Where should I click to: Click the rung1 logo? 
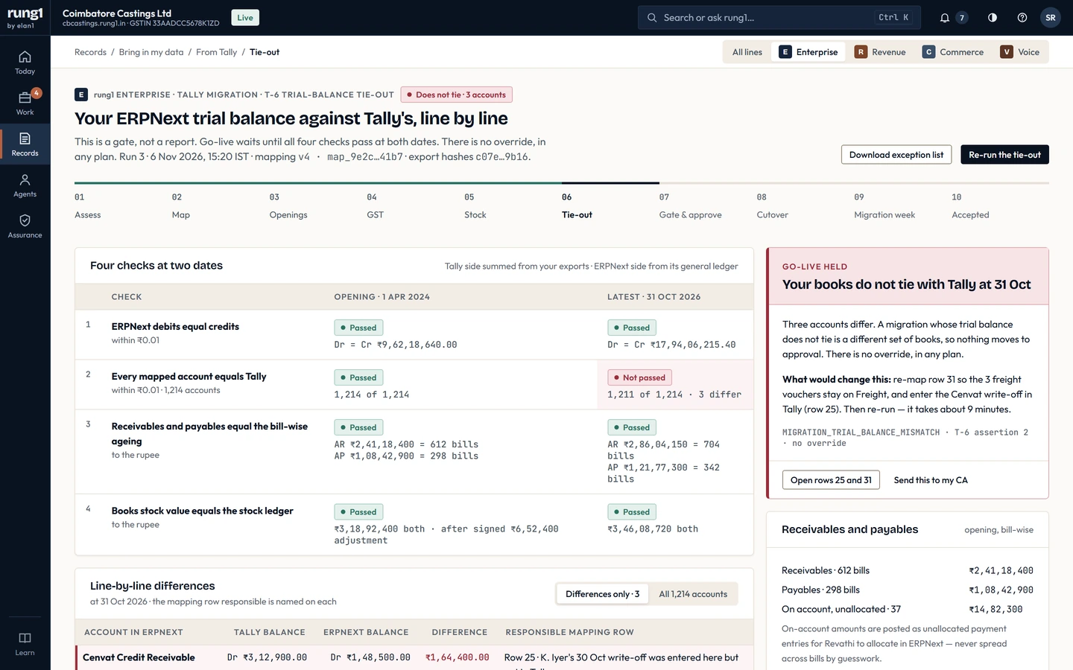point(25,17)
